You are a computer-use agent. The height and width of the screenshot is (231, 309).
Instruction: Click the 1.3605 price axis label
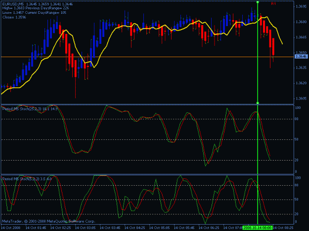pos(301,99)
